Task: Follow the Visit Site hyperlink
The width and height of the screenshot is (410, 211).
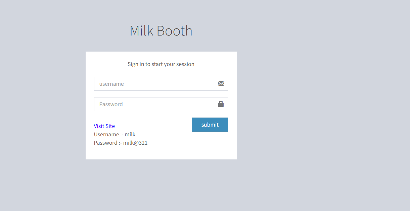Action: 104,126
